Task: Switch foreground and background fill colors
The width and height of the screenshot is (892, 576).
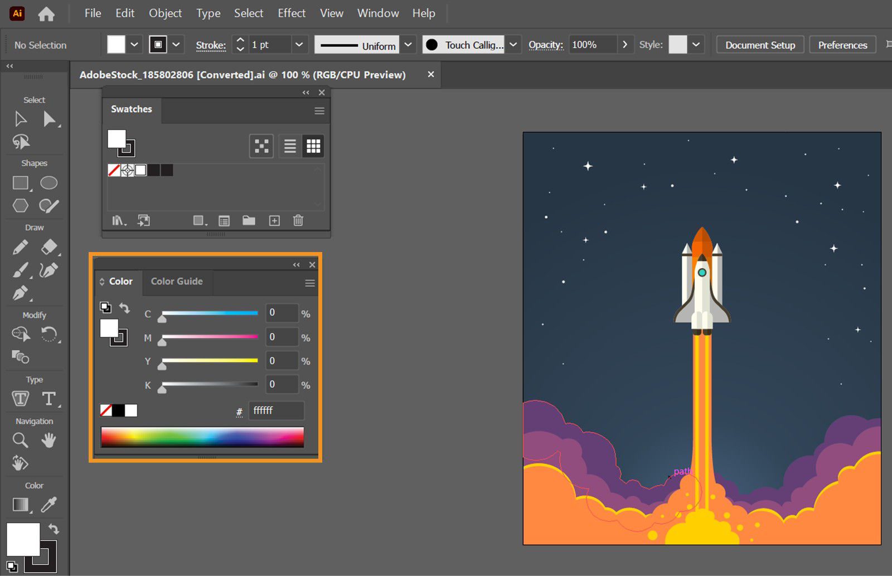Action: [x=54, y=529]
